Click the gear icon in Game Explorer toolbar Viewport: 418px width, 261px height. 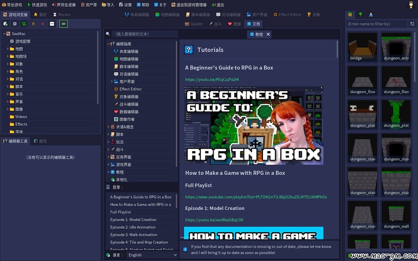click(15, 24)
